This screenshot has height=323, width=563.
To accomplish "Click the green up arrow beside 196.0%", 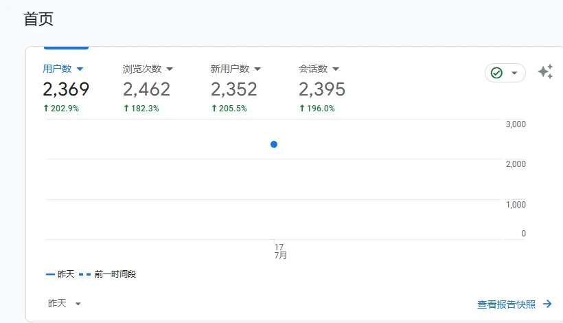I will click(x=302, y=109).
